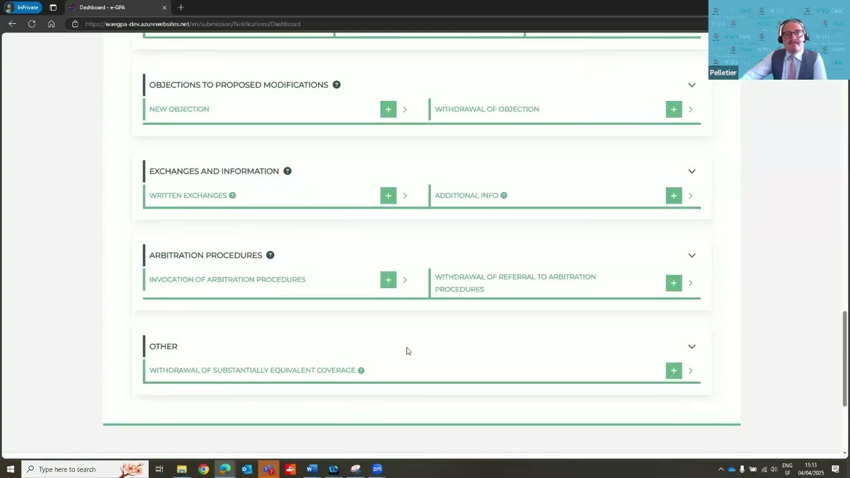Go back using the browser back arrow
The width and height of the screenshot is (850, 478).
coord(13,24)
